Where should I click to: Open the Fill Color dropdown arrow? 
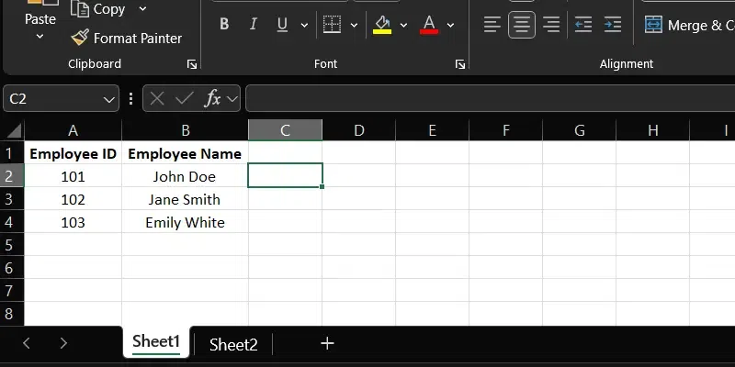pyautogui.click(x=403, y=25)
